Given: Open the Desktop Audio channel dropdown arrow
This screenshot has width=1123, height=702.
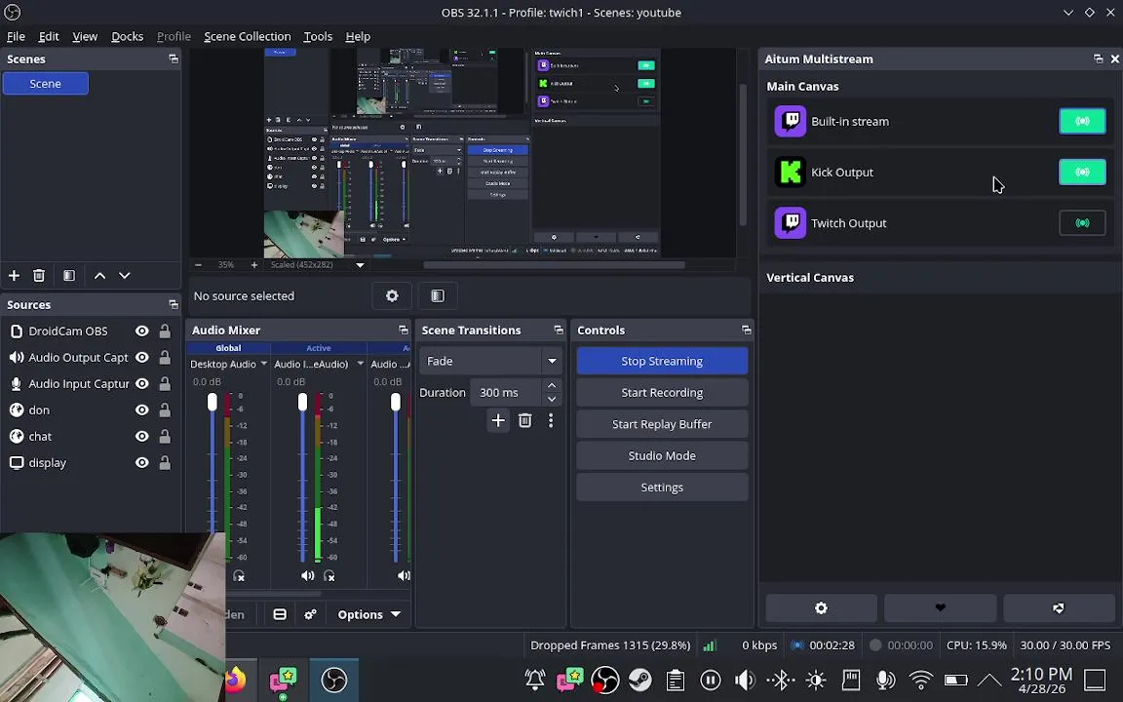Looking at the screenshot, I should (x=263, y=364).
